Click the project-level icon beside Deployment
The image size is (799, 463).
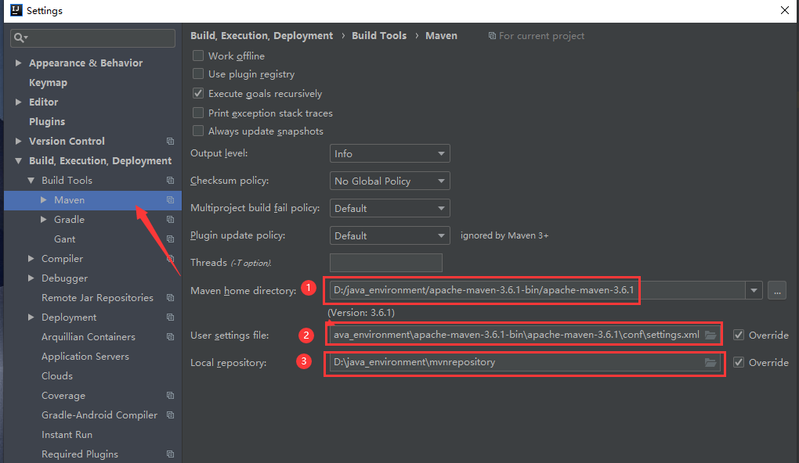(170, 318)
